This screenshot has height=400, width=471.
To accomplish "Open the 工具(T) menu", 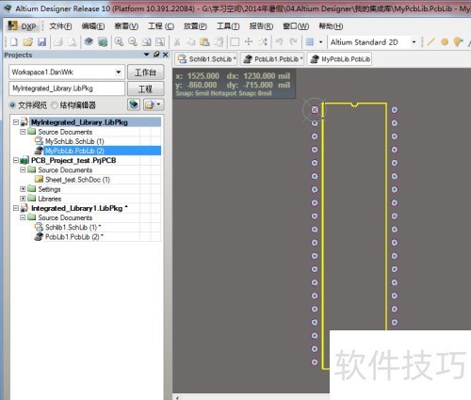I will point(228,26).
